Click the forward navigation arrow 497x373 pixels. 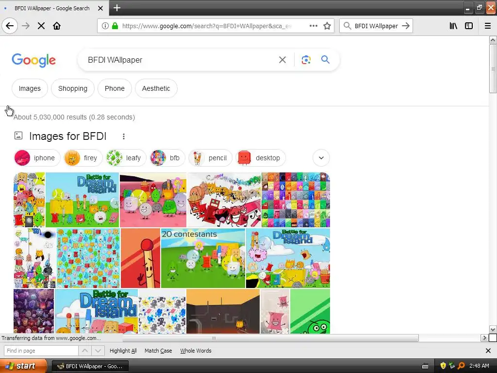pos(26,26)
